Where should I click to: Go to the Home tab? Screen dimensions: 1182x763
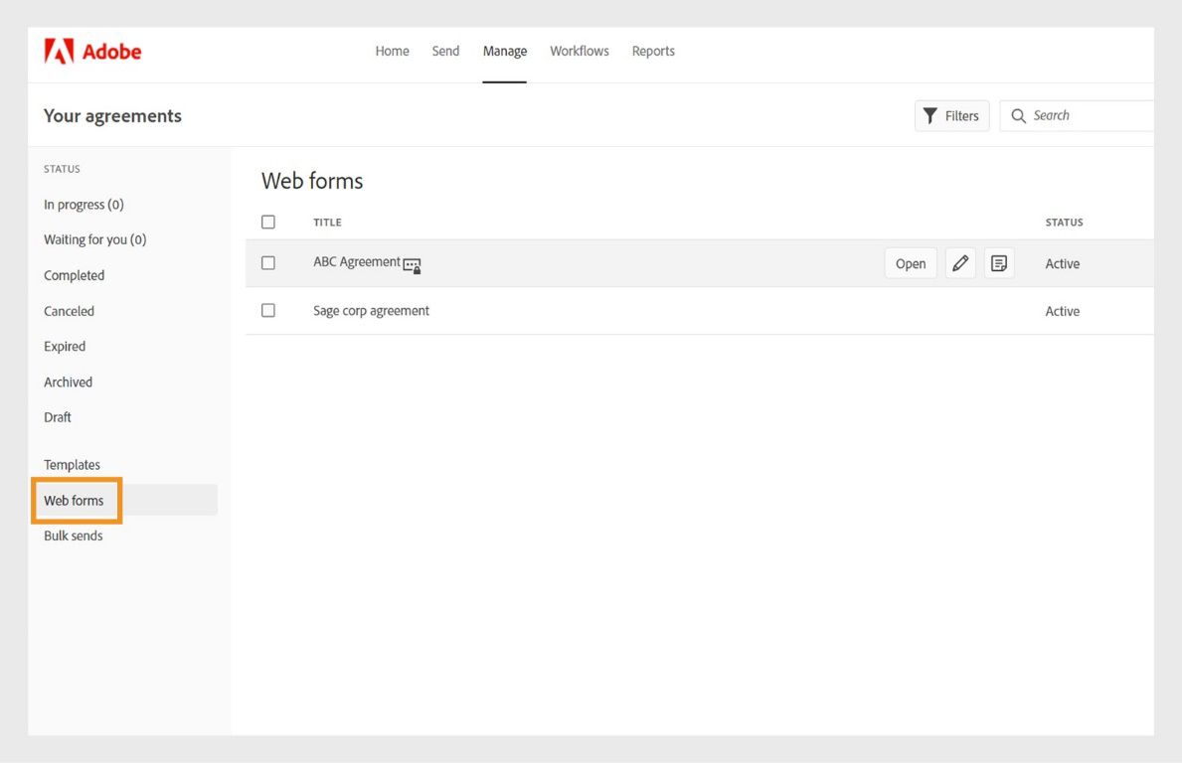tap(392, 52)
